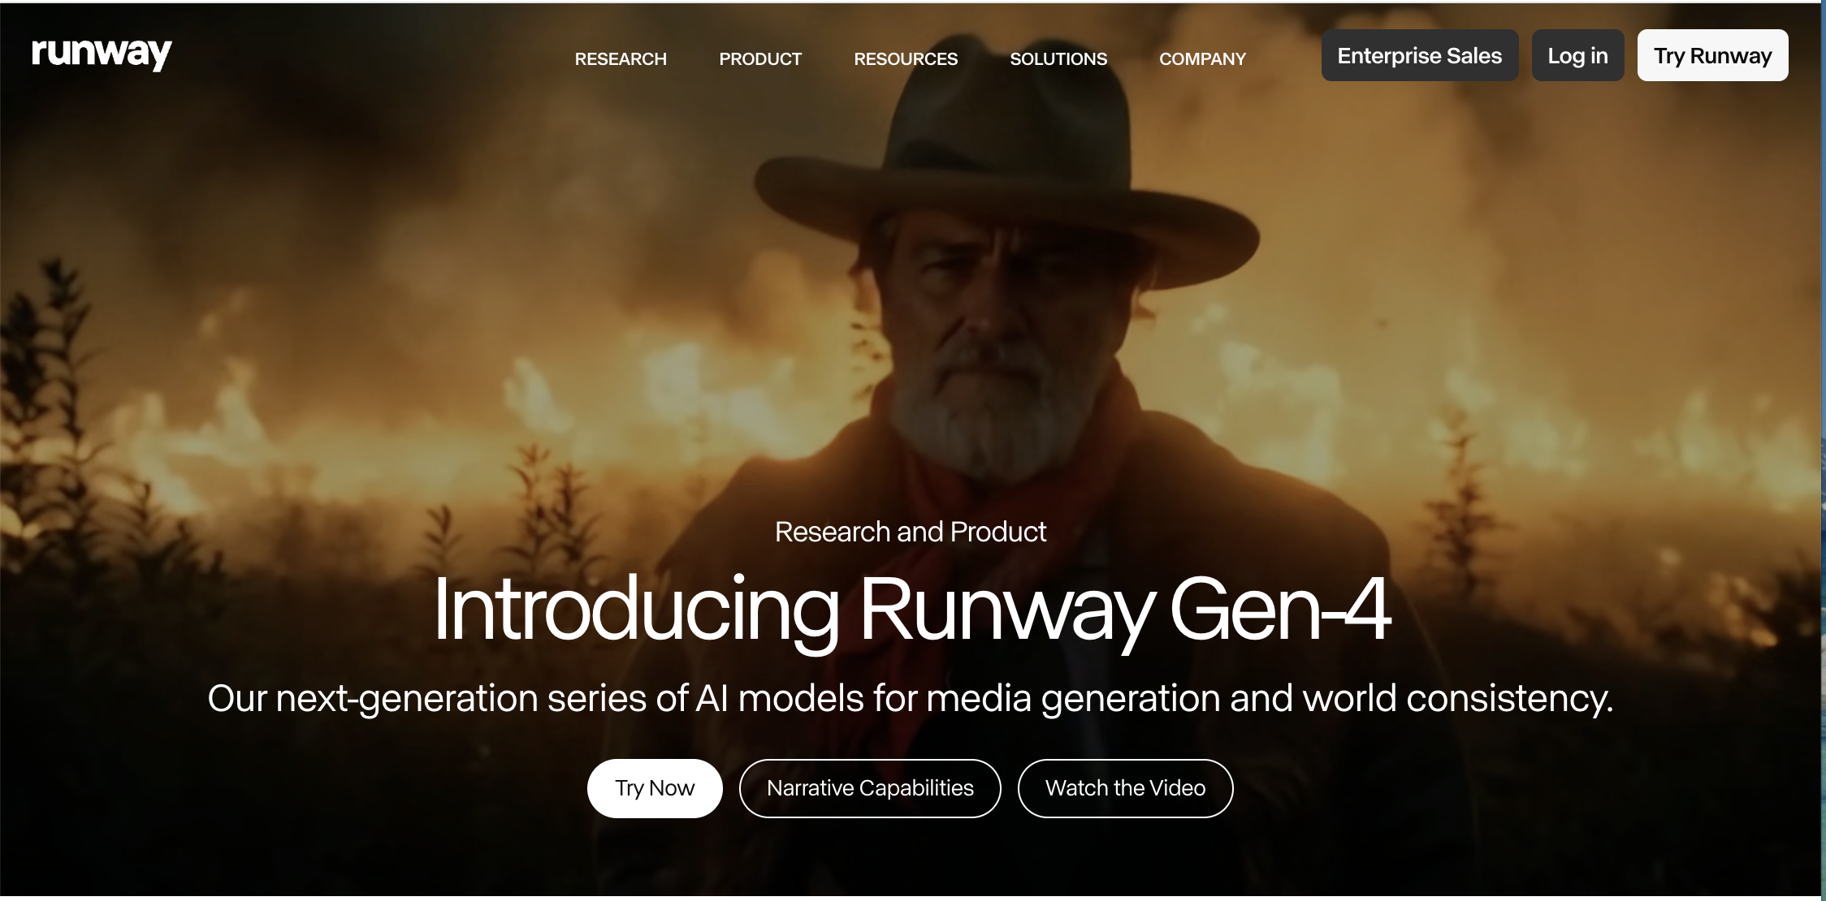Click the page's right edge scrollbar strip

tap(1823, 450)
